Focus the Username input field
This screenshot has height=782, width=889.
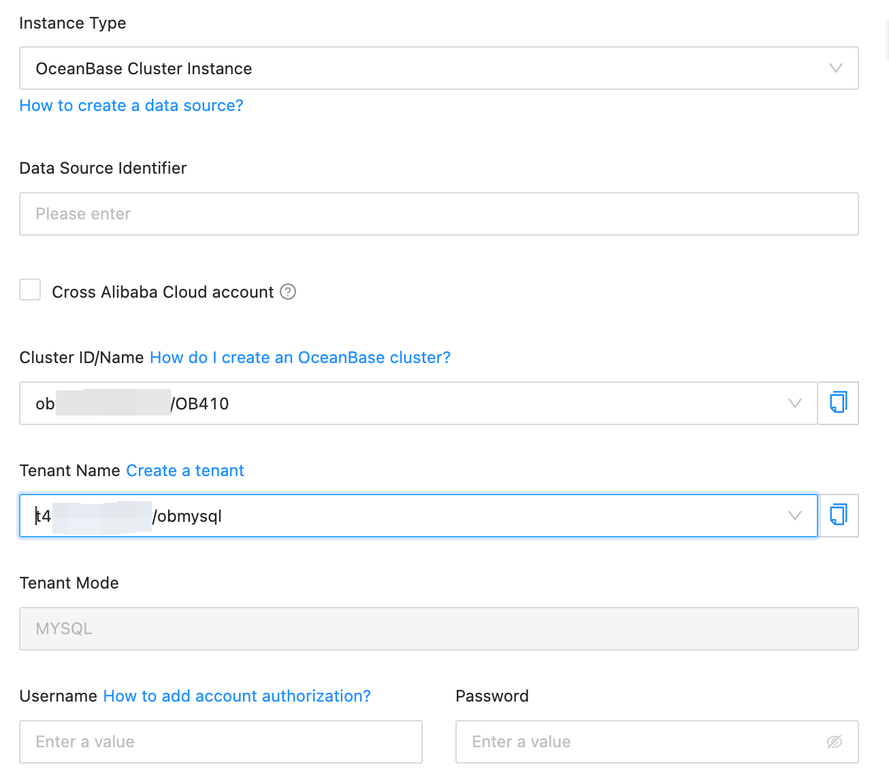[221, 742]
